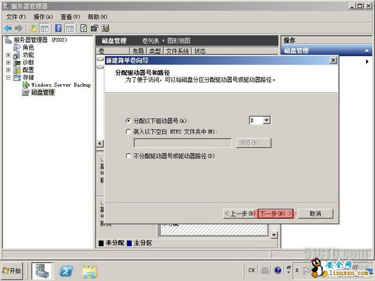Click the back arrow toolbar icon
375x281 pixels.
pos(8,28)
